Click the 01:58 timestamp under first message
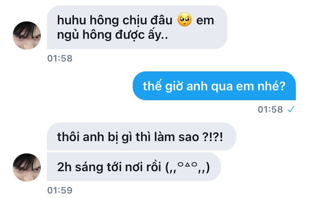Screen dimensions: 309x198 click(60, 59)
